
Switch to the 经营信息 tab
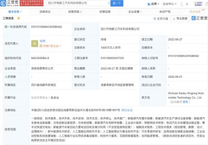105,12
